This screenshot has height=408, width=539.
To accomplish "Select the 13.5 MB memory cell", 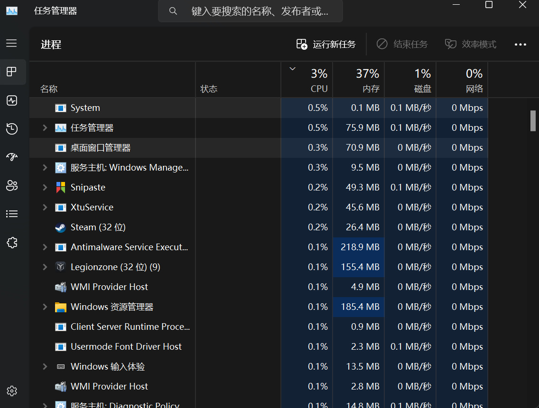I will 359,366.
